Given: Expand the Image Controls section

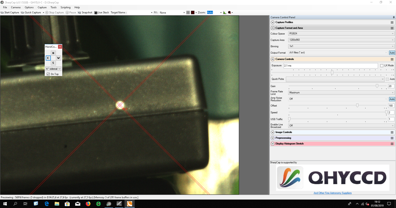Looking at the screenshot, I should pyautogui.click(x=272, y=132).
